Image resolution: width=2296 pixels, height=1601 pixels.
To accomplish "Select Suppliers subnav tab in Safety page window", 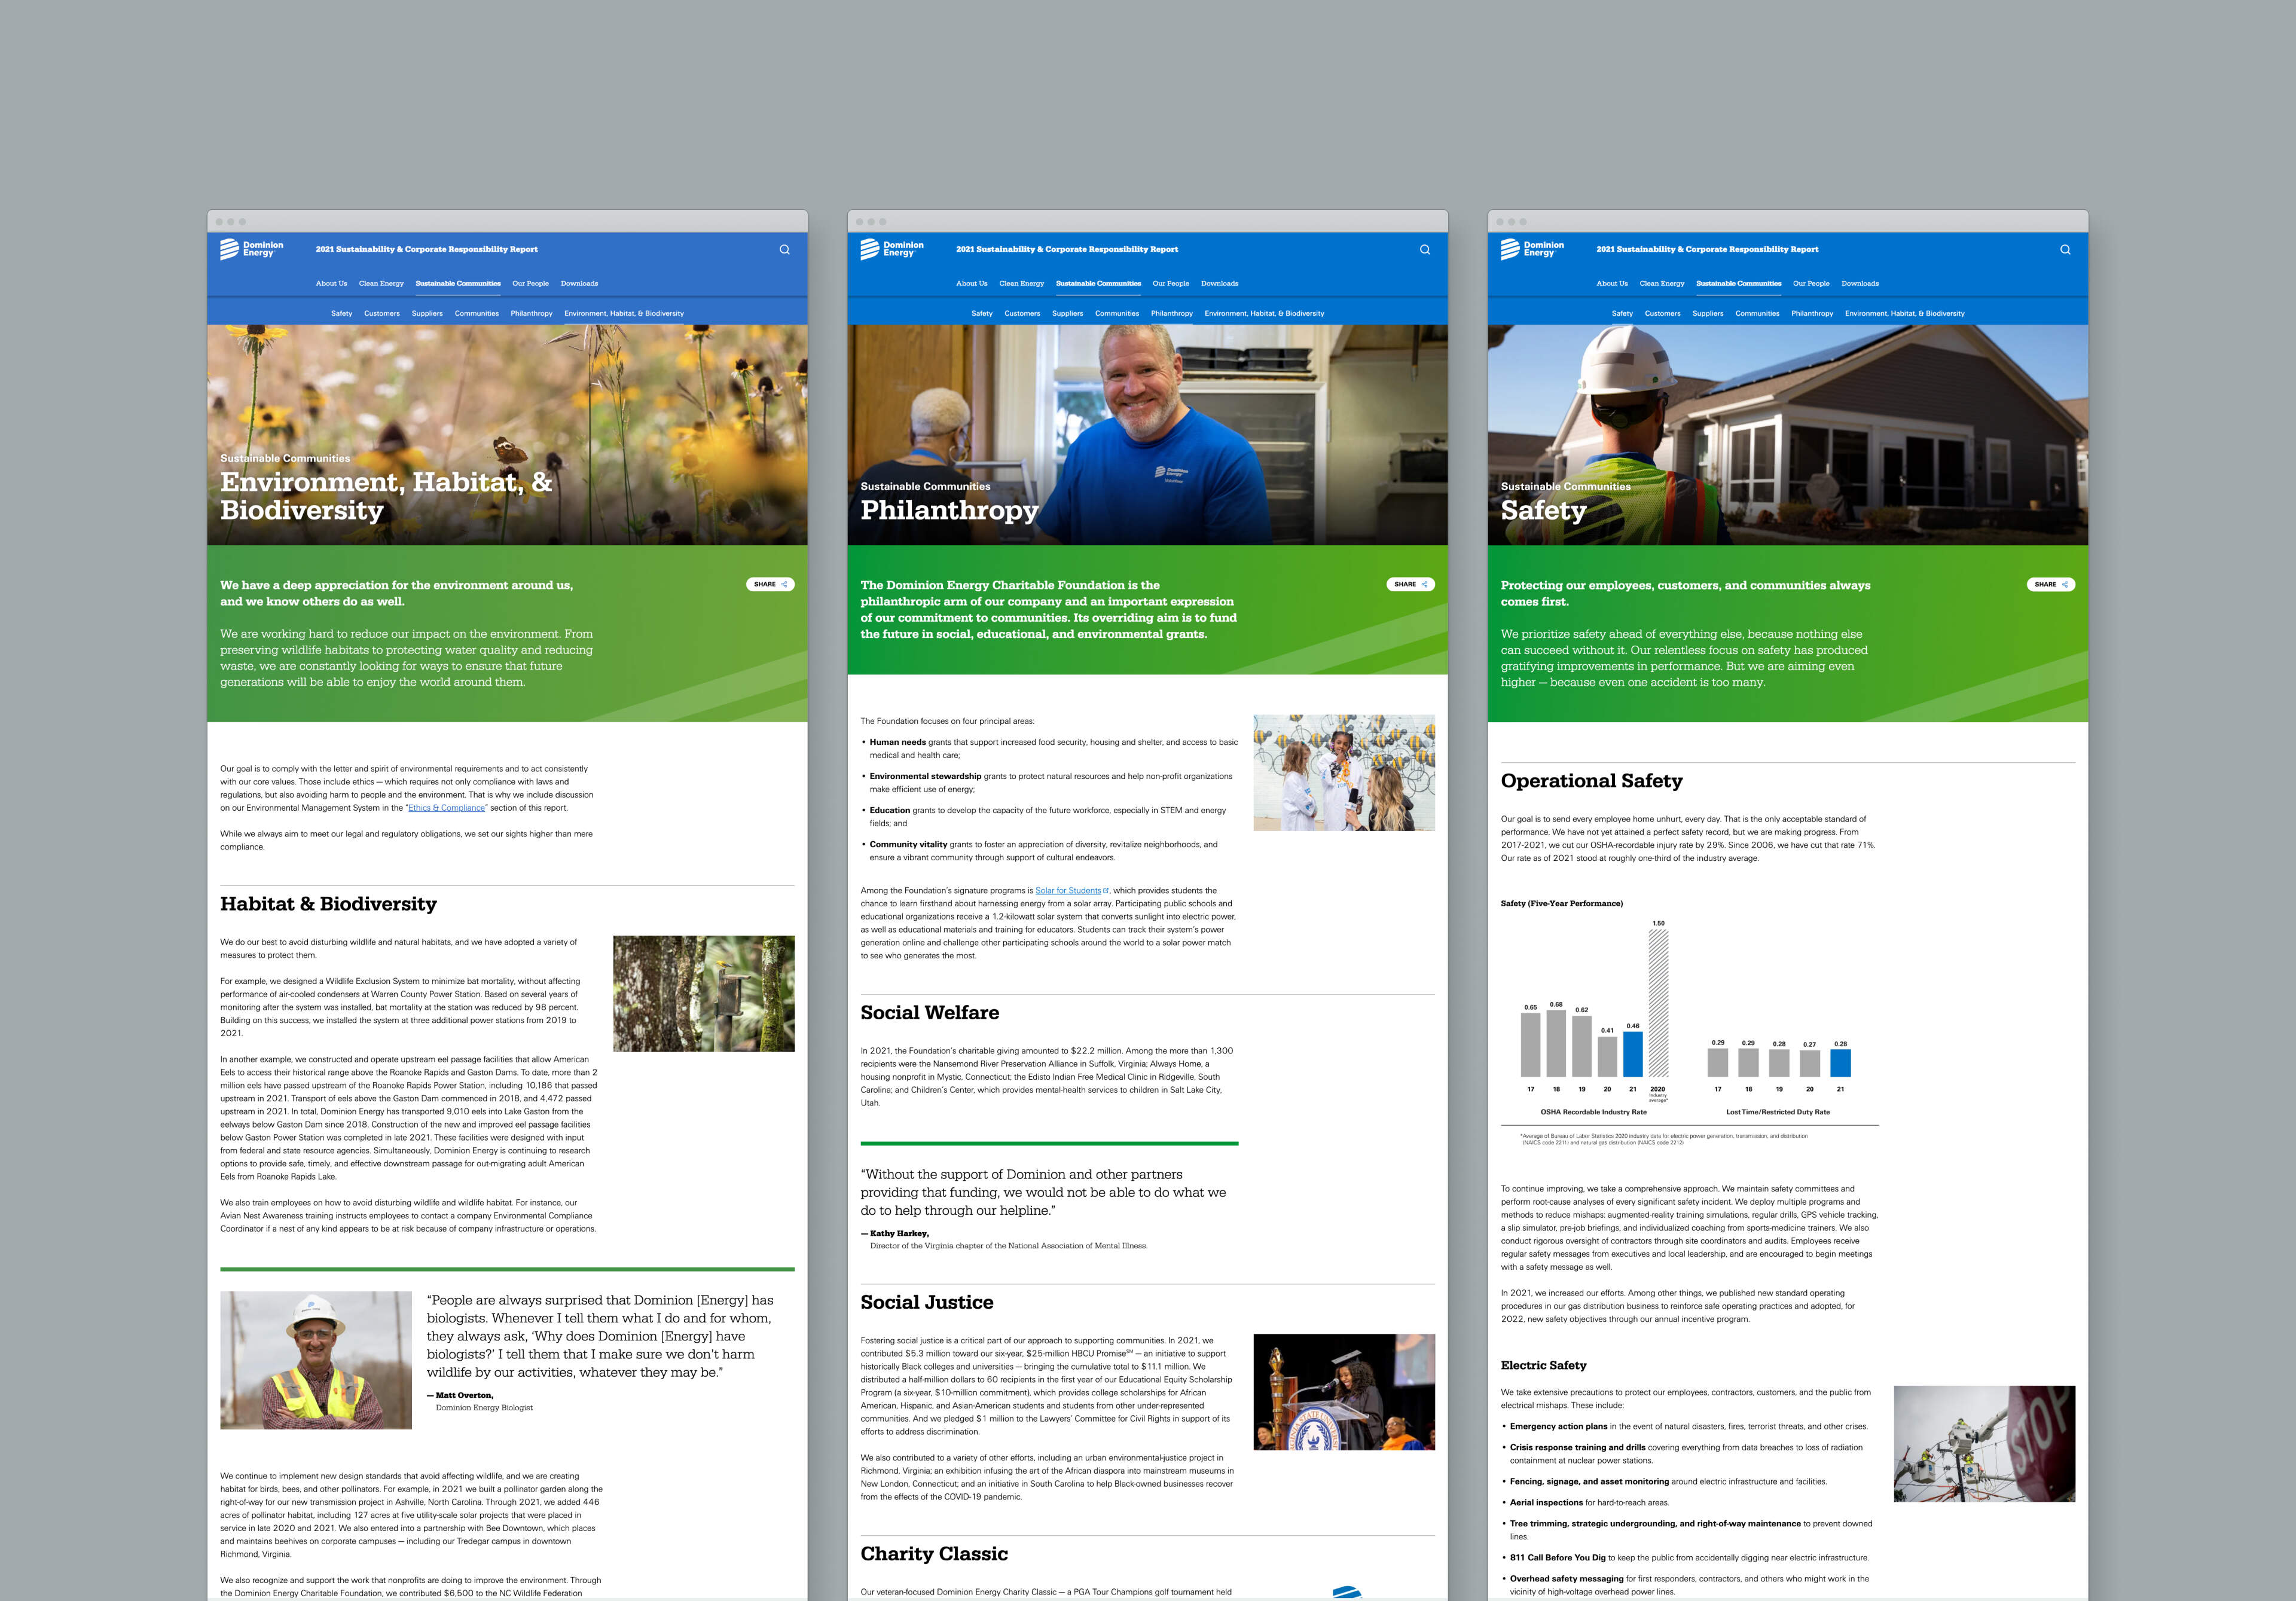I will click(1707, 313).
